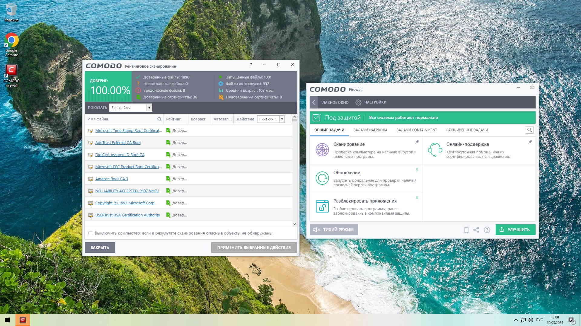Screen dimensions: 581x326
Task: Click the settings gear icon
Action: pyautogui.click(x=358, y=102)
